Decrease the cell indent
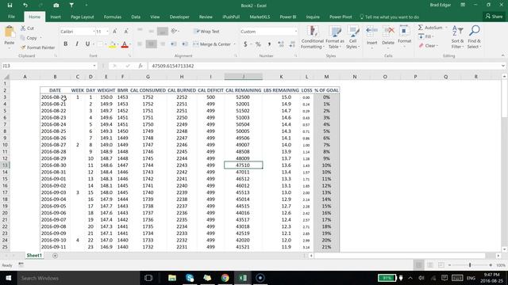The height and width of the screenshot is (285, 508). pyautogui.click(x=174, y=44)
